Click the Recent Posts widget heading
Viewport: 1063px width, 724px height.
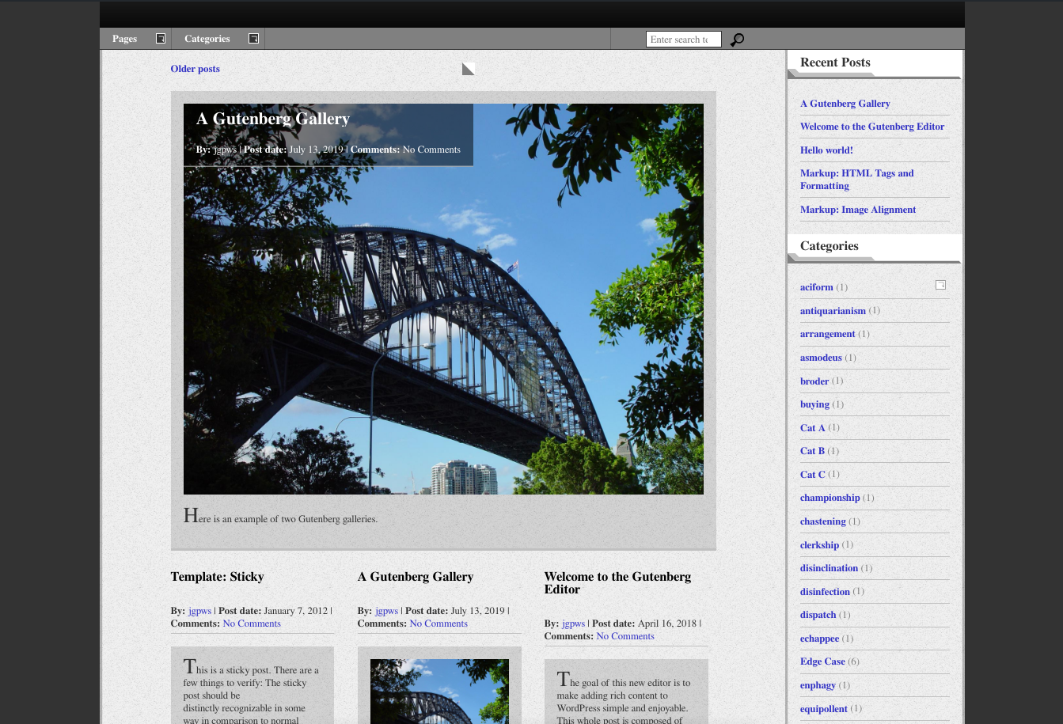pos(835,63)
